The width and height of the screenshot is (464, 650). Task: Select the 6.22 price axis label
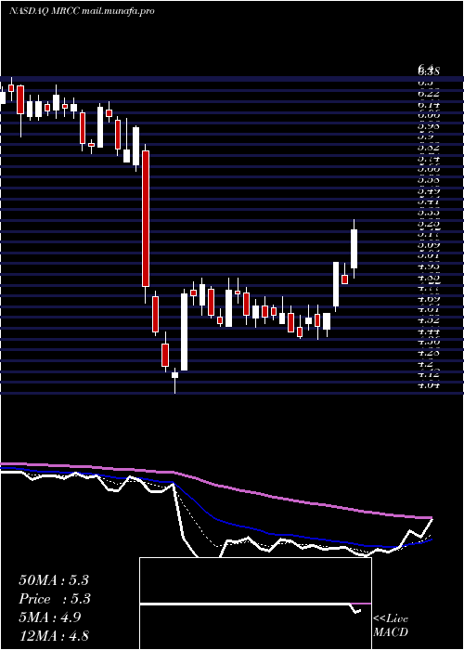tap(429, 94)
